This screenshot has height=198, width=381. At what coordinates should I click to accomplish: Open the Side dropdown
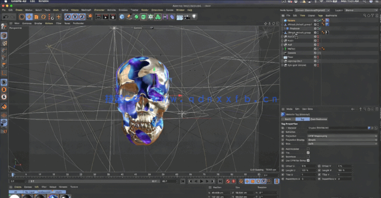(342, 144)
